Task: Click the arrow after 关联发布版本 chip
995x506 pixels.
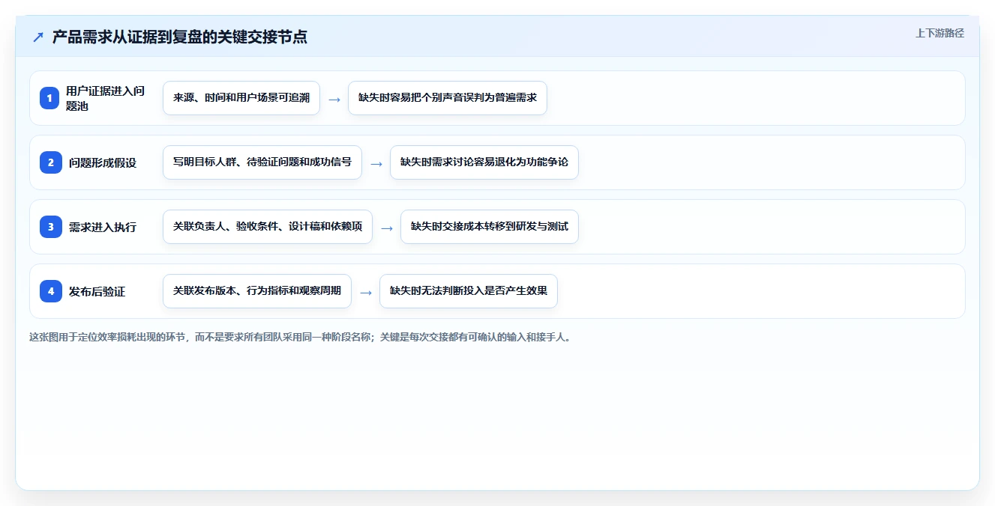Action: [366, 292]
